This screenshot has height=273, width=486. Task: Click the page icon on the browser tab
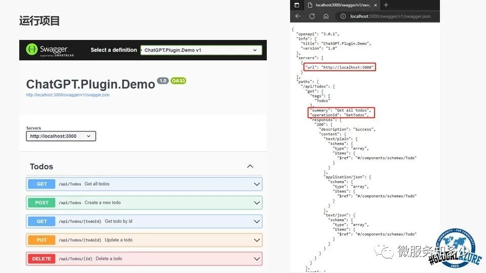pos(310,5)
